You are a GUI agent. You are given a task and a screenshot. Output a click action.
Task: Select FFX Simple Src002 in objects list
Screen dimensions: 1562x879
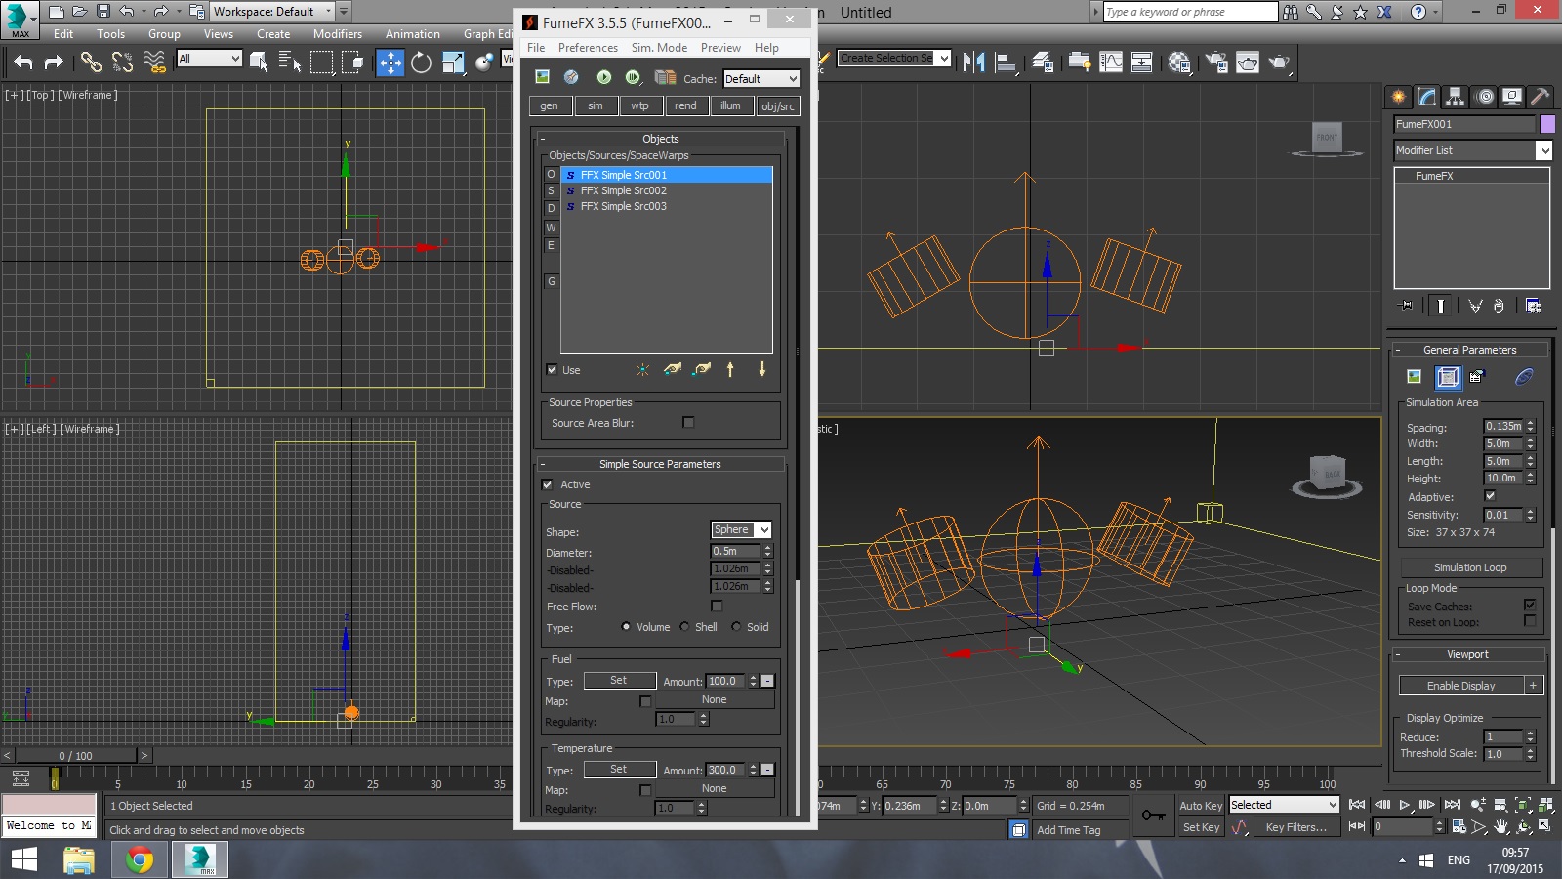(623, 190)
